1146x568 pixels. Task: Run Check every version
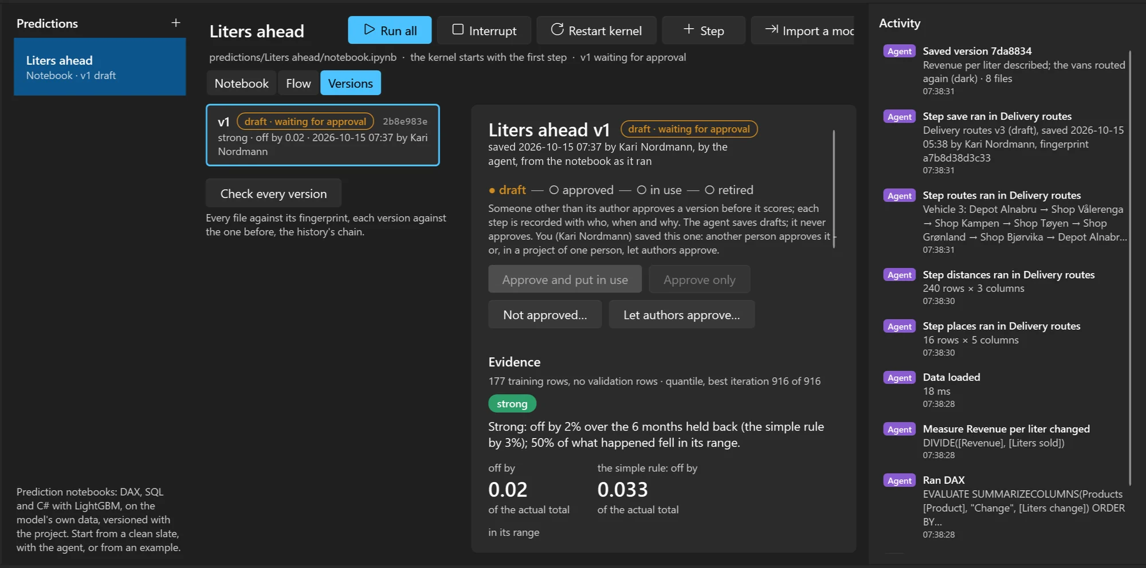[273, 194]
